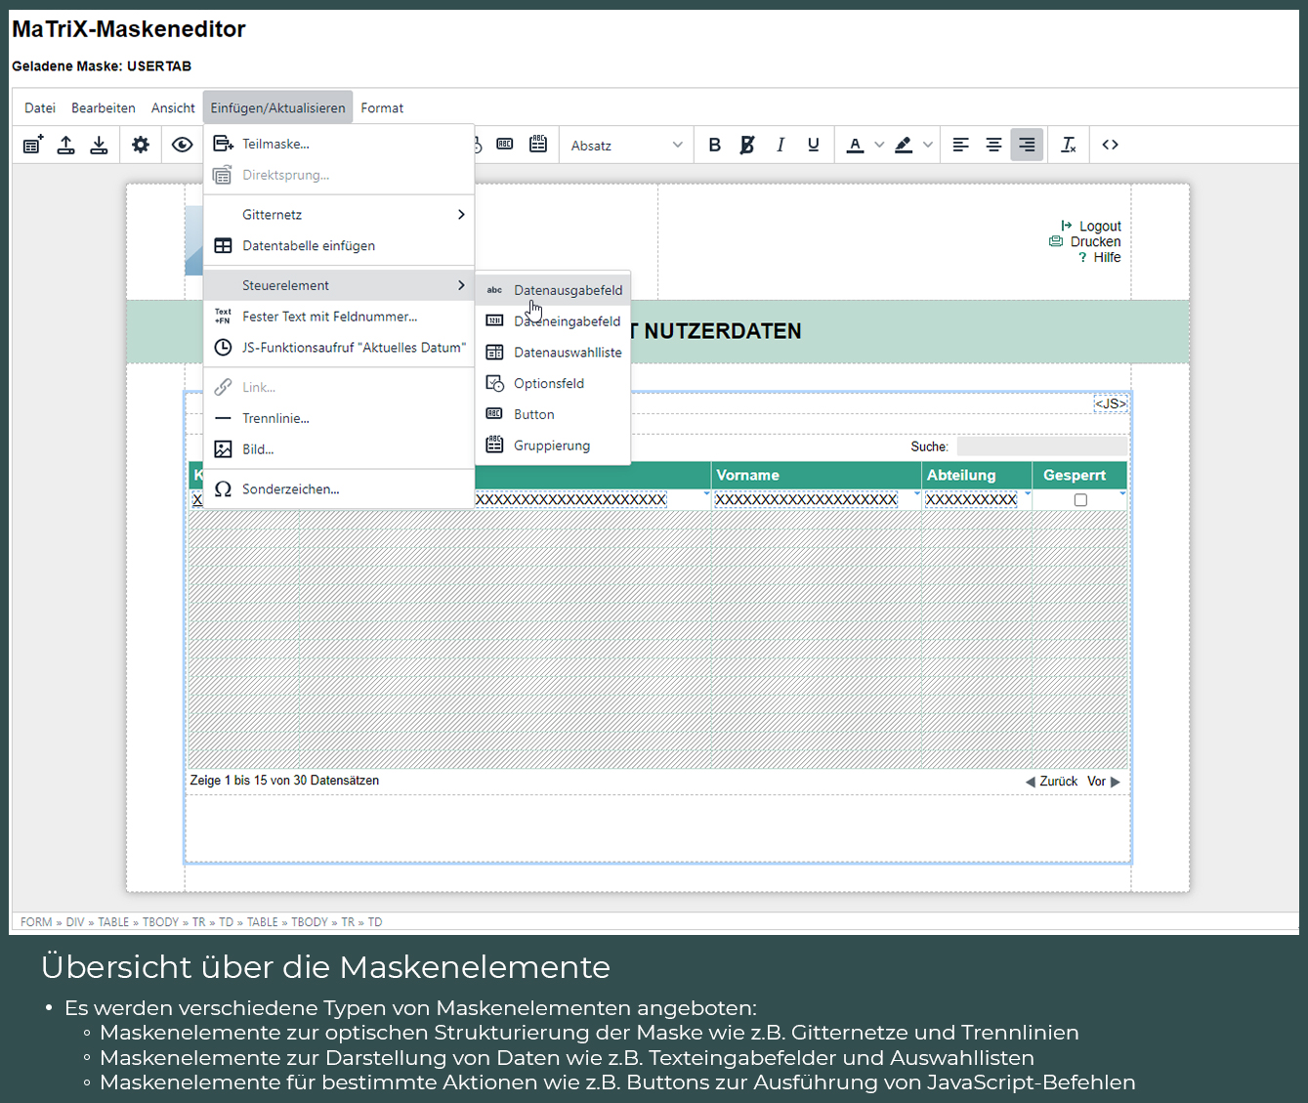The height and width of the screenshot is (1103, 1308).
Task: Click into the Suche search field
Action: coord(1041,446)
